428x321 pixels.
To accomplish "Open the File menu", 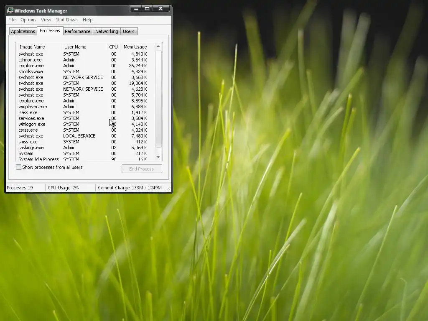I will coord(12,20).
